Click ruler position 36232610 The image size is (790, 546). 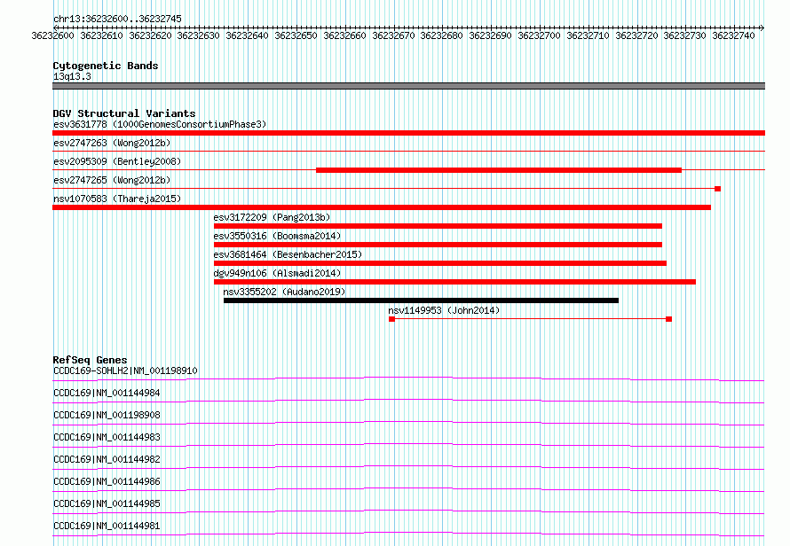pyautogui.click(x=101, y=35)
